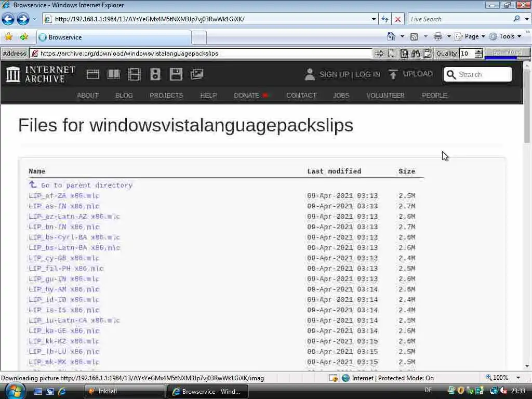Open the LIP_iu-Latn-CA x86.mlc file link
This screenshot has width=532, height=399.
pyautogui.click(x=74, y=320)
